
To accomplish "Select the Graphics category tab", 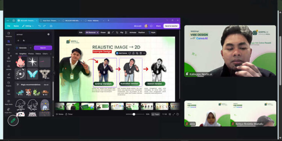I will 23,54.
